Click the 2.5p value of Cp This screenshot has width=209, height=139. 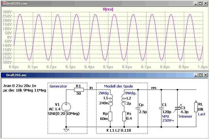(143, 112)
